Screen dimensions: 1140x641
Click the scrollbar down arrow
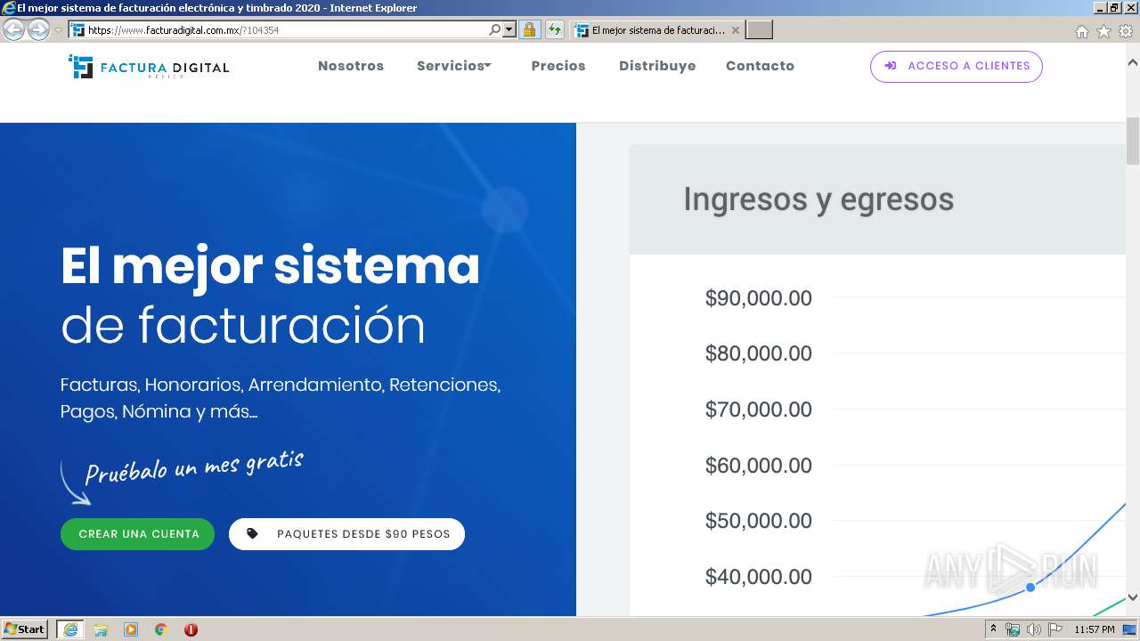point(1133,597)
